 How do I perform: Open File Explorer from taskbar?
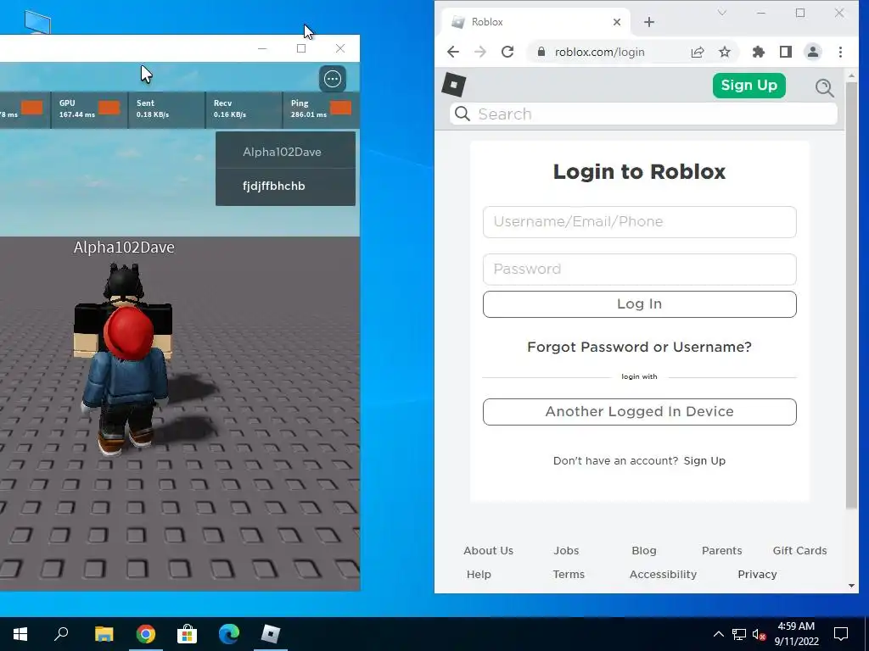[104, 634]
